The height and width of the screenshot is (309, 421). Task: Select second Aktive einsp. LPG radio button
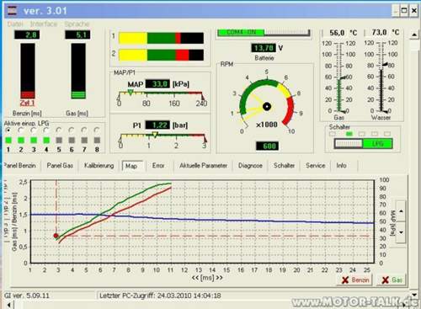[x=21, y=131]
